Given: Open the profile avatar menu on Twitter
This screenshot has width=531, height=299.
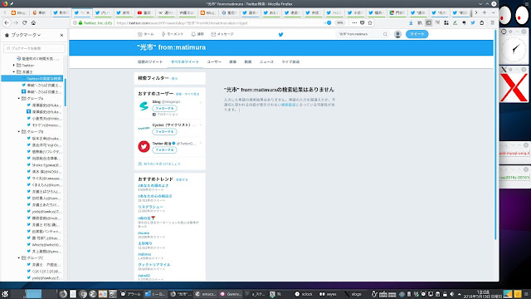Looking at the screenshot, I should (397, 34).
